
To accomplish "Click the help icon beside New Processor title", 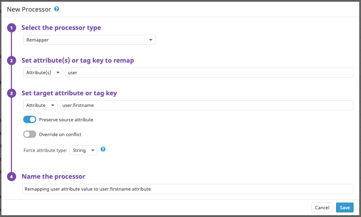I will tap(57, 9).
